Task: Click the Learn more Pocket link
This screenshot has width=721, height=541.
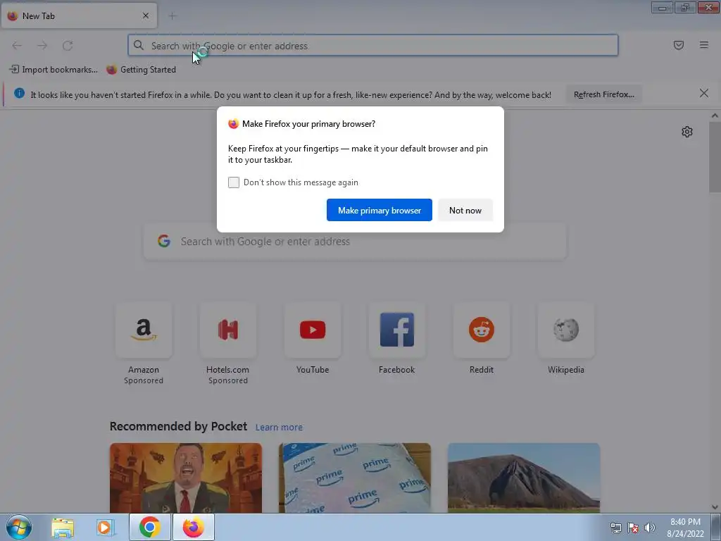Action: tap(279, 428)
